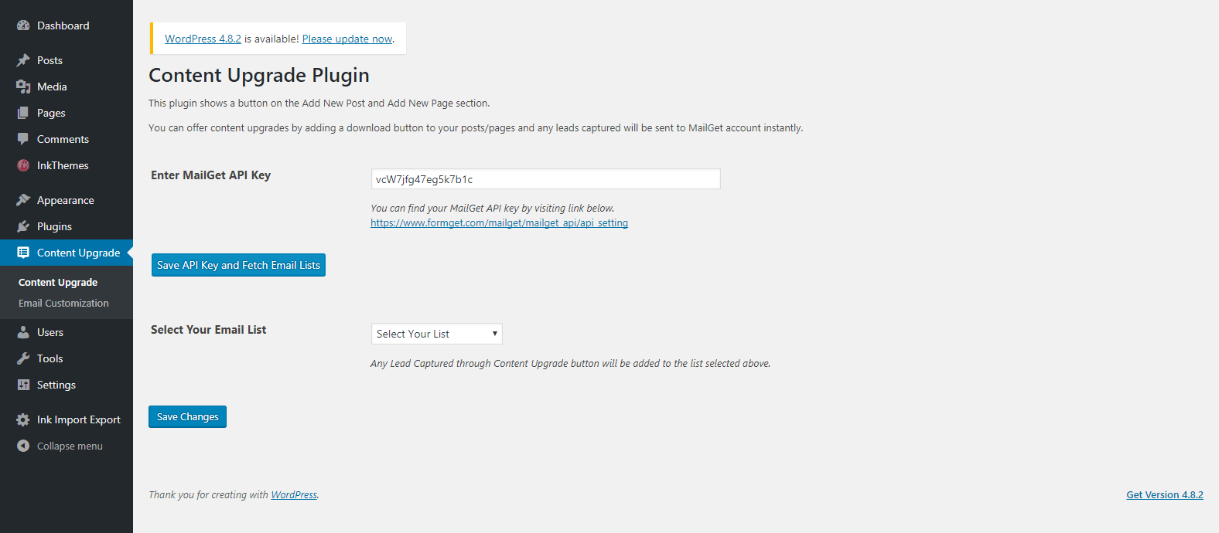
Task: Open the Email Customization submenu item
Action: [63, 304]
